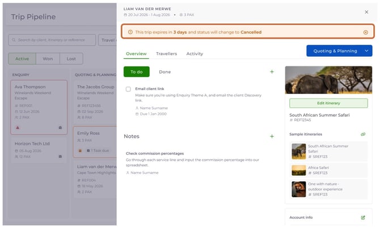Select the Lost pipeline tab
This screenshot has height=230, width=380.
point(71,58)
